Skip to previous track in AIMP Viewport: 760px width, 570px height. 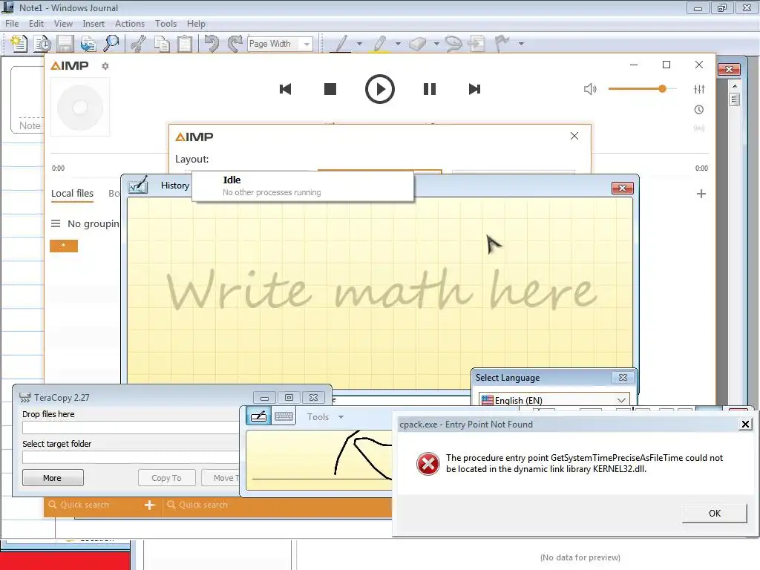click(x=286, y=89)
